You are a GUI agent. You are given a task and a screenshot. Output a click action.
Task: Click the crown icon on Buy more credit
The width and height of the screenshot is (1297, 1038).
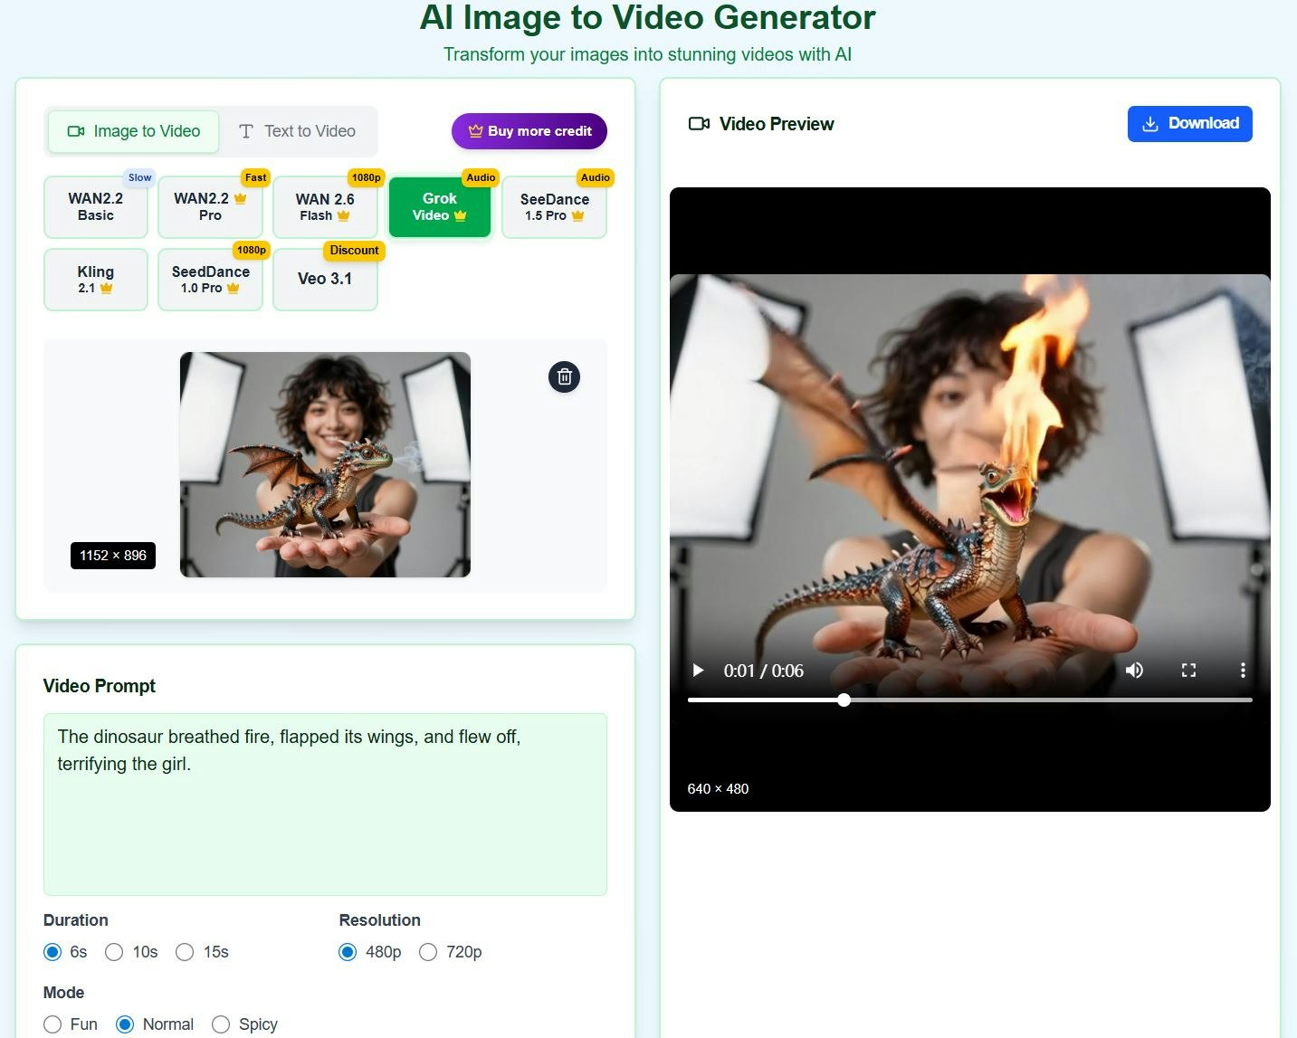(474, 130)
